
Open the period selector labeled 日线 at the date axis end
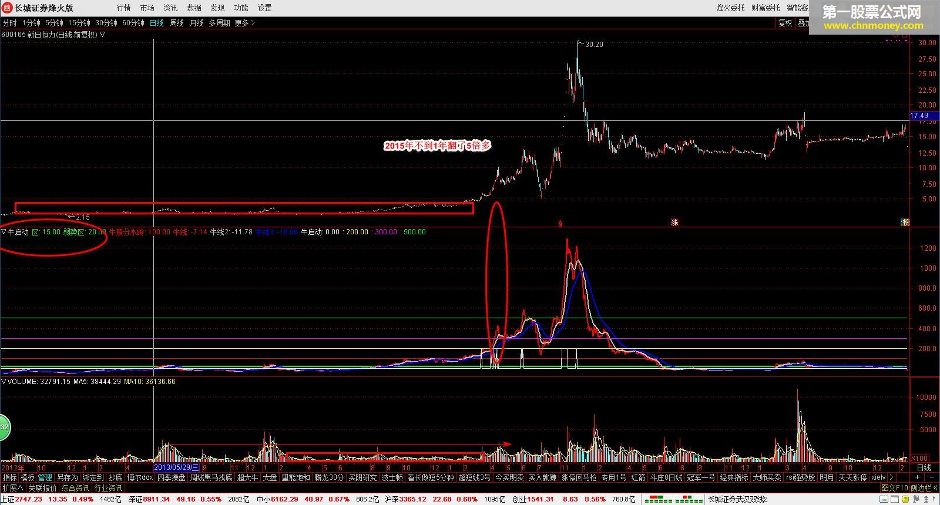pos(924,467)
